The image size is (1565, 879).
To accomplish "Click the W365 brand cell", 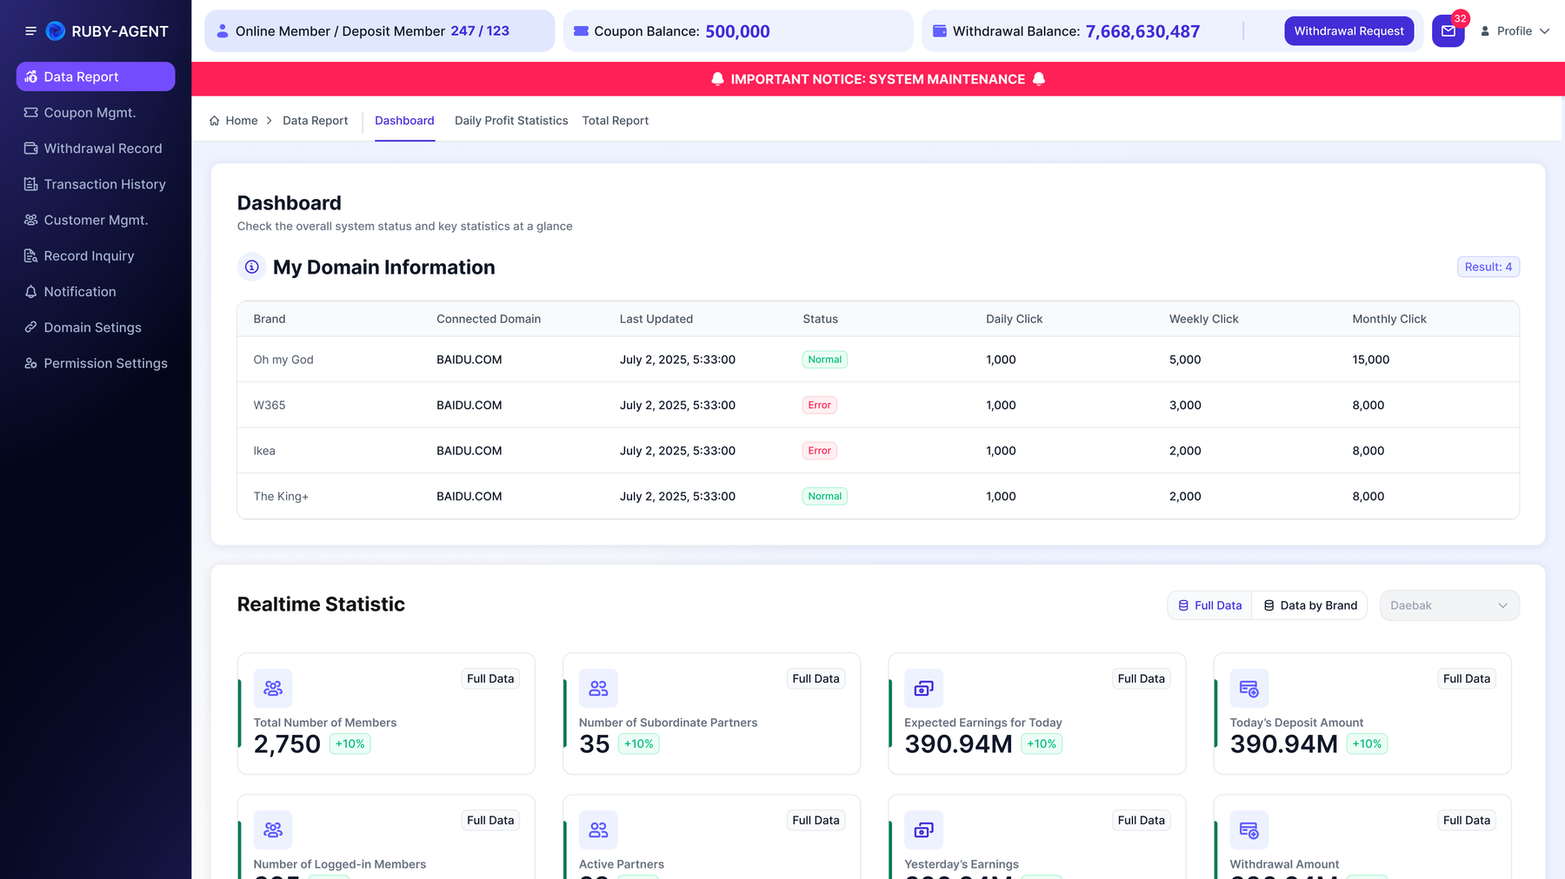I will 270,405.
